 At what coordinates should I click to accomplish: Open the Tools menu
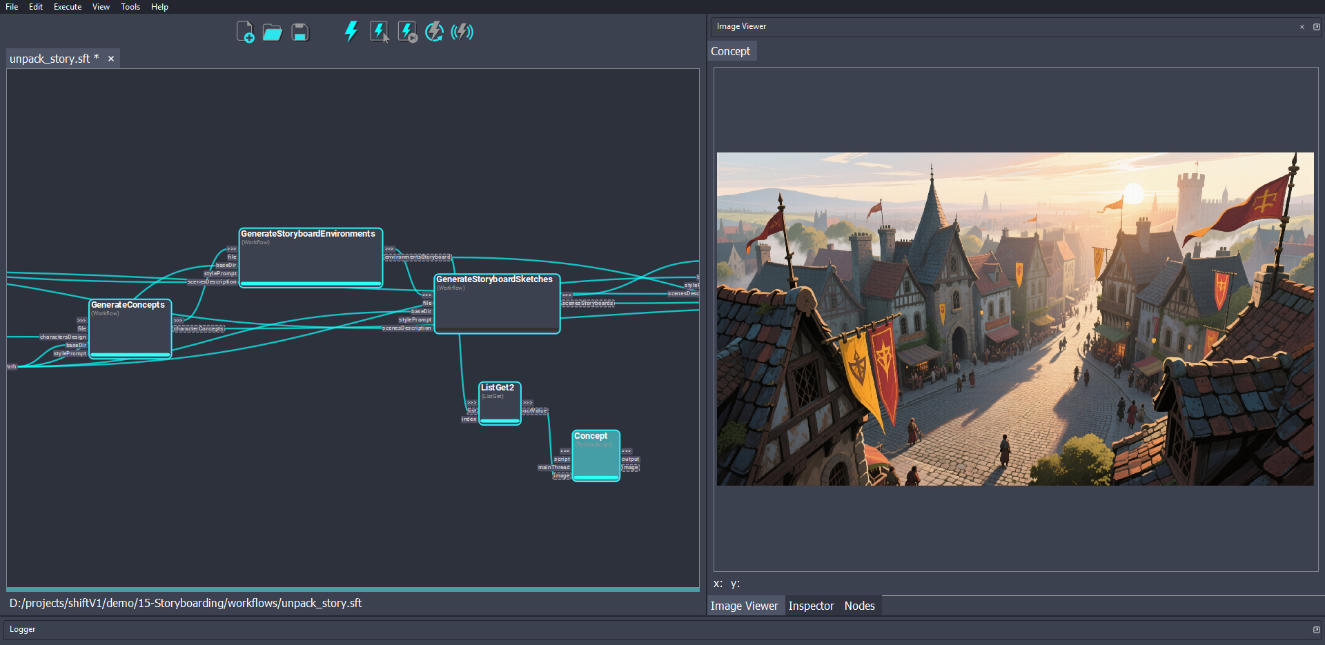point(130,7)
